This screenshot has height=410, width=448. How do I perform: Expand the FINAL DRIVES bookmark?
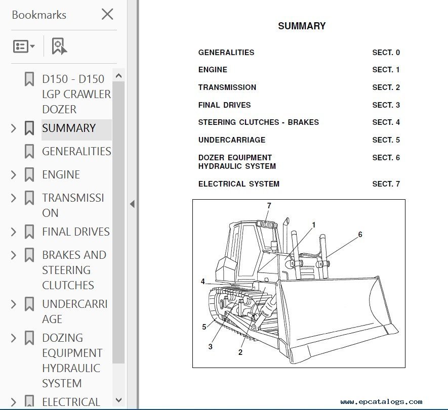click(14, 232)
